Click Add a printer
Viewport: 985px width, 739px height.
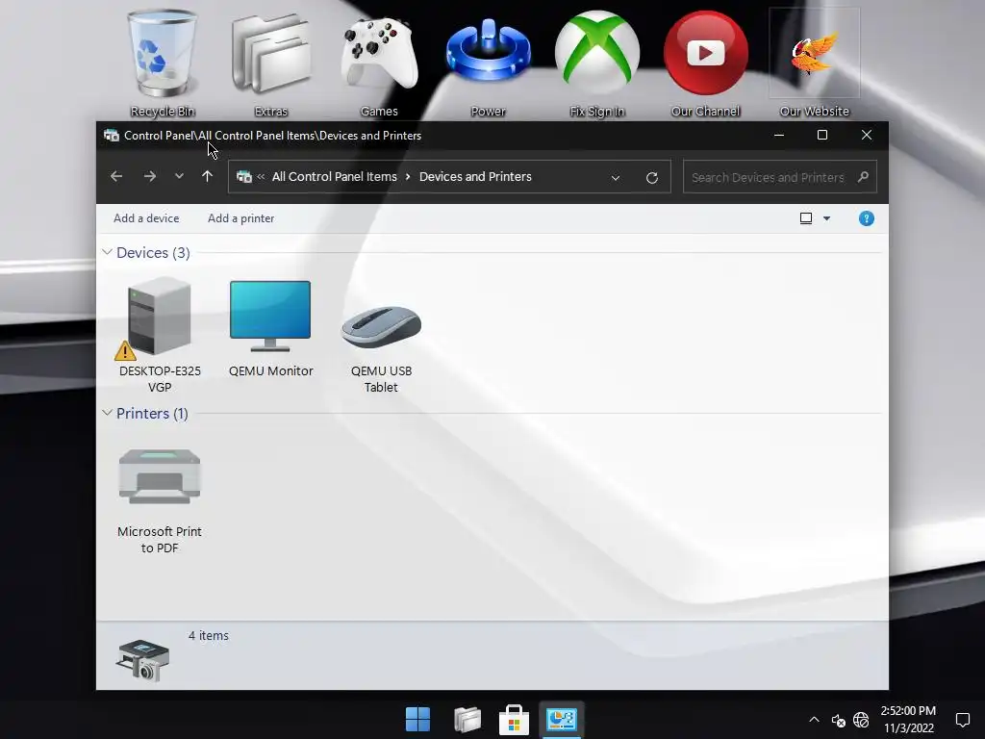[240, 218]
